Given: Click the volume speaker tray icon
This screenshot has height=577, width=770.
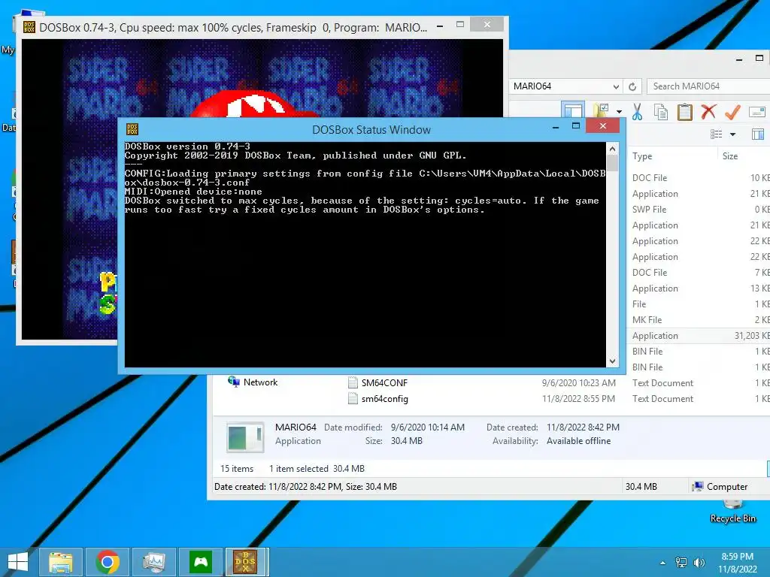Looking at the screenshot, I should (699, 563).
